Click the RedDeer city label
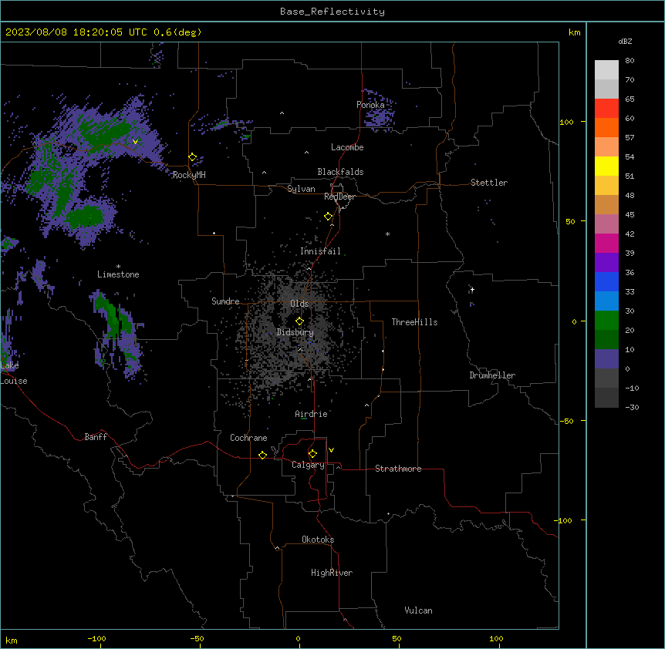This screenshot has height=649, width=665. pyautogui.click(x=339, y=197)
